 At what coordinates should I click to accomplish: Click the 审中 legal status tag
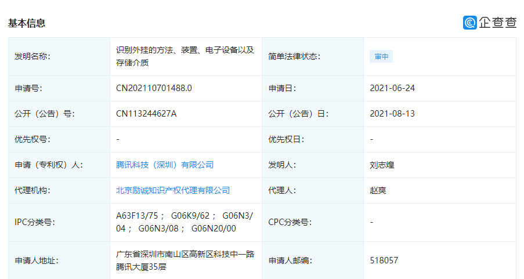pyautogui.click(x=381, y=57)
